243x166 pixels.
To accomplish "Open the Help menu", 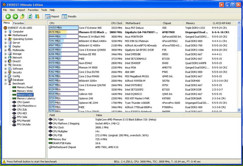I will 52,10.
